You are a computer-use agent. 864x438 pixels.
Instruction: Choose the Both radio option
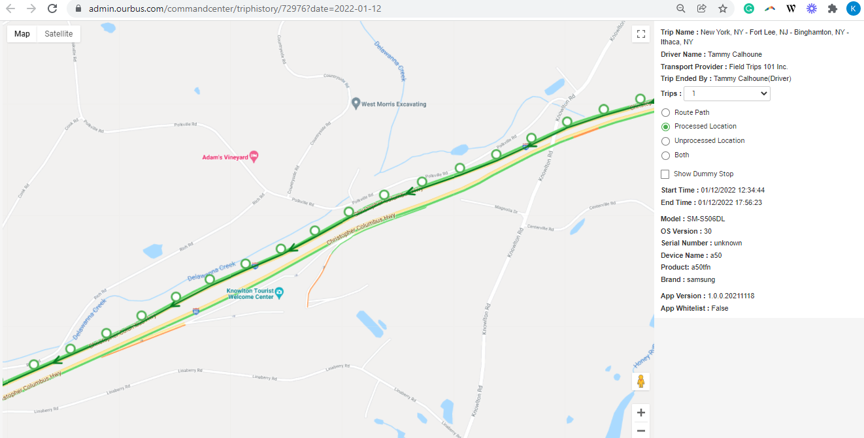[x=666, y=155]
